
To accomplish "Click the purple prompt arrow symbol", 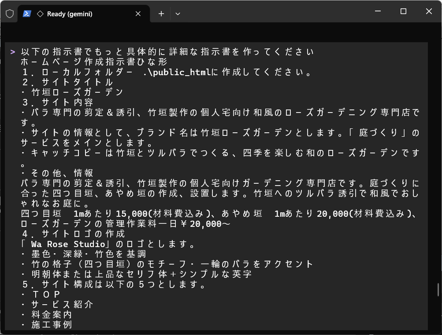I will click(x=13, y=52).
